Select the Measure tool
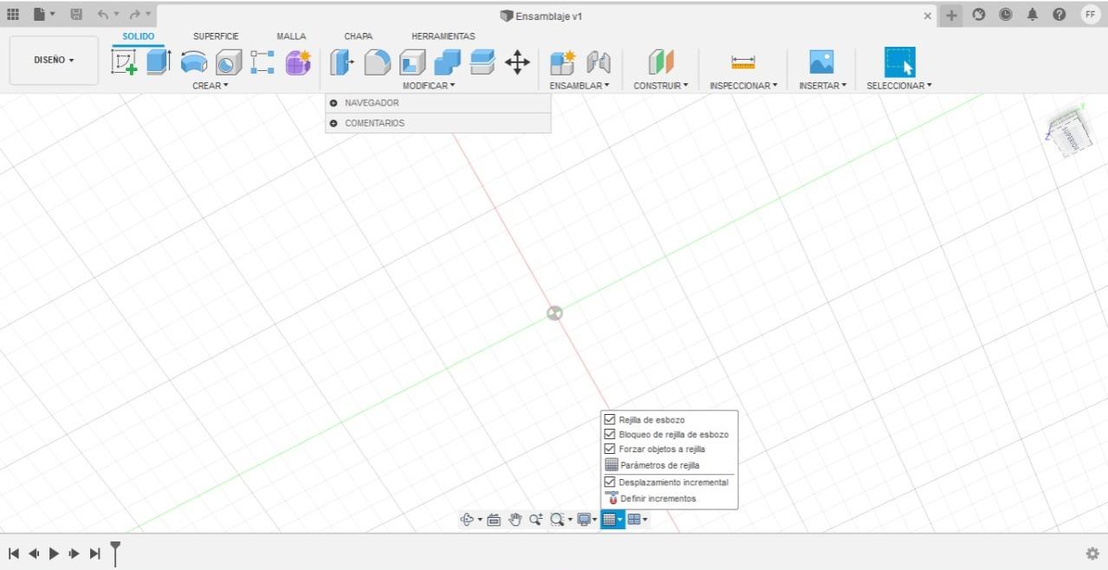Viewport: 1108px width, 570px height. click(x=743, y=62)
